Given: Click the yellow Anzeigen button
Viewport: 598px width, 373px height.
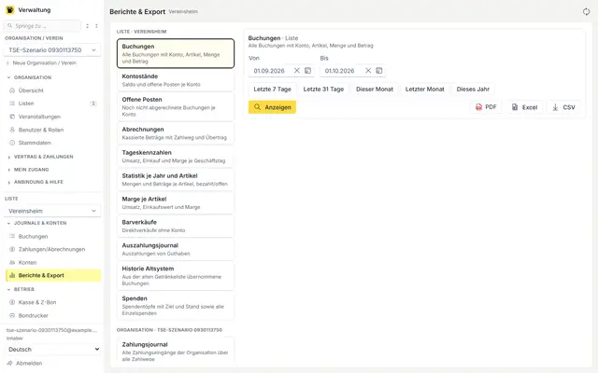Looking at the screenshot, I should [x=272, y=107].
